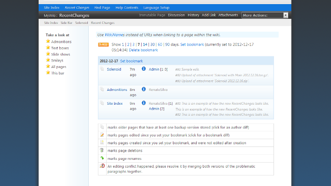Click the info icon in Solenoid row
331x186 pixels.
143,69
